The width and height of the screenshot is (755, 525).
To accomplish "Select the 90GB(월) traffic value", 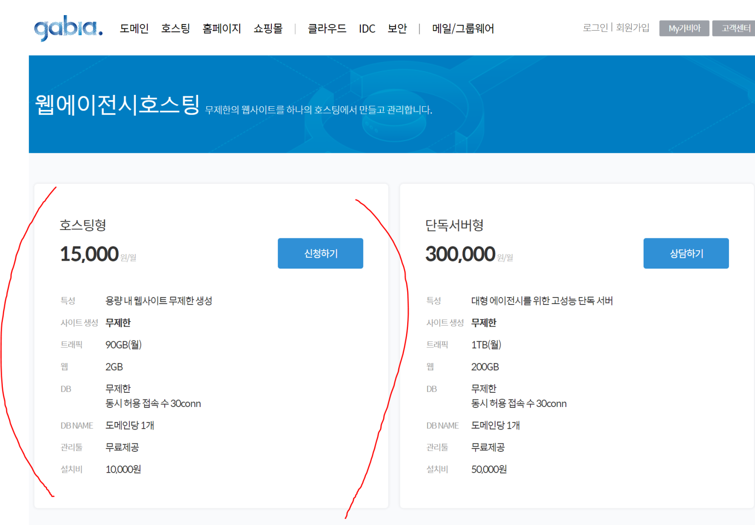I will coord(124,345).
